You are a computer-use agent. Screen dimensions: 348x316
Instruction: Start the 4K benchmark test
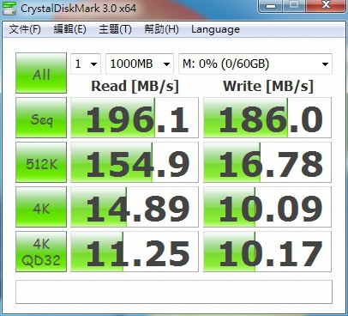pyautogui.click(x=41, y=207)
